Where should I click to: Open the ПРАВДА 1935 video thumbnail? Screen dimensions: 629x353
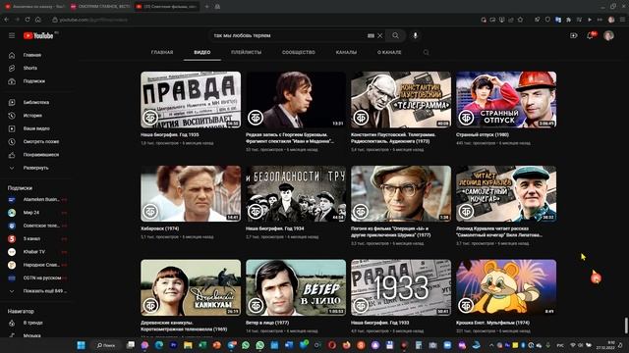[191, 100]
